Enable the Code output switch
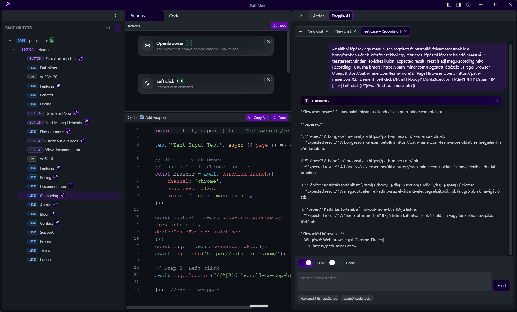Viewport: 517px width, 312px height. pyautogui.click(x=335, y=263)
